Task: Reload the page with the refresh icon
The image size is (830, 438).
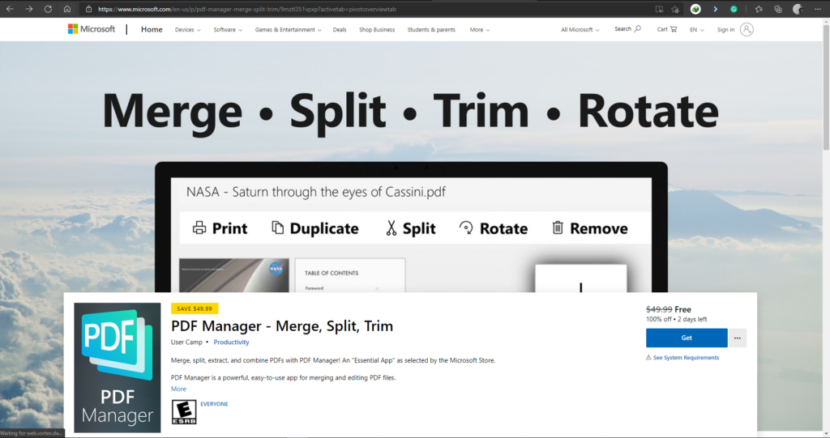Action: pyautogui.click(x=48, y=9)
